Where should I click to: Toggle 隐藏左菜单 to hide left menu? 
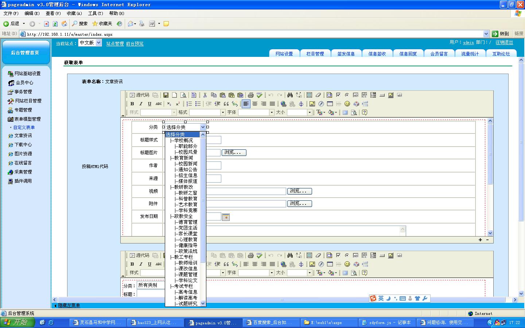69,305
